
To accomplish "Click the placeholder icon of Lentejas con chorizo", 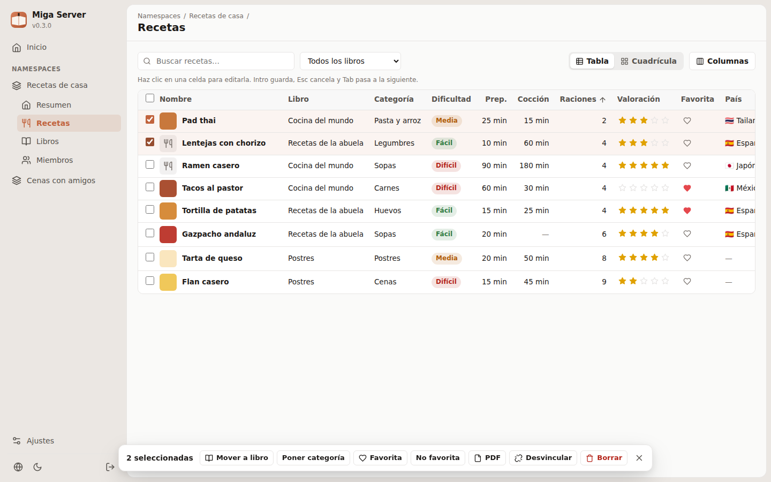I will click(168, 143).
